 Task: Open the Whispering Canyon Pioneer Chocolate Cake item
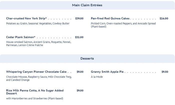(x=36, y=72)
